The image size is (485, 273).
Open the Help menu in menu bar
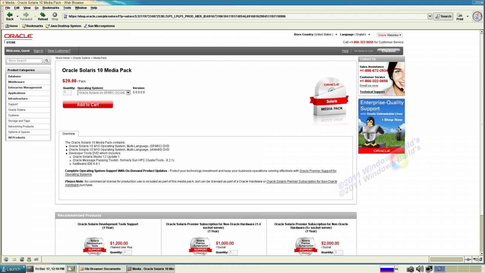click(x=94, y=8)
